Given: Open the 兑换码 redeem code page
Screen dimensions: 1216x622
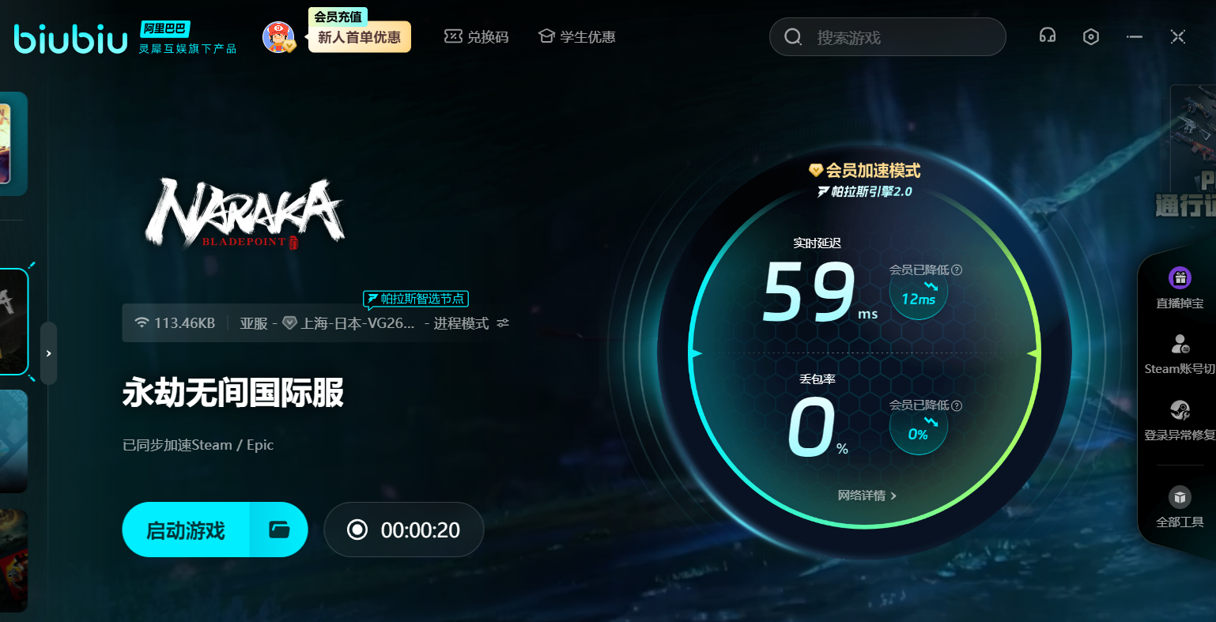Looking at the screenshot, I should (477, 36).
